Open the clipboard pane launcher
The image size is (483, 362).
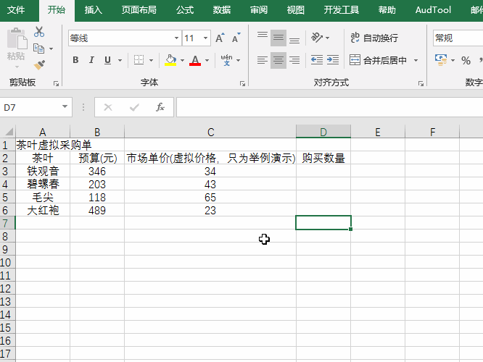tap(56, 83)
